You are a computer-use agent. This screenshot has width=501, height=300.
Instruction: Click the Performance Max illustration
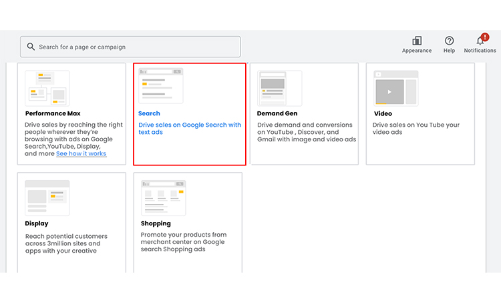[47, 88]
